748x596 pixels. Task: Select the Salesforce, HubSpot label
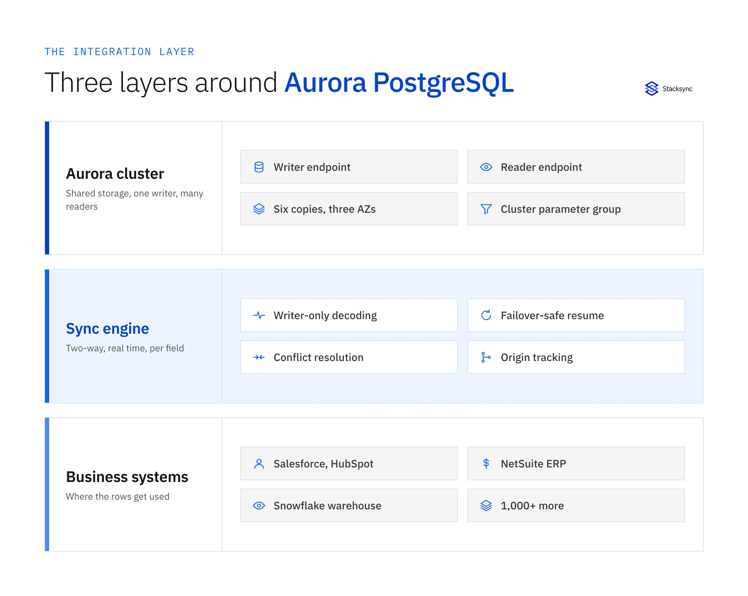323,464
